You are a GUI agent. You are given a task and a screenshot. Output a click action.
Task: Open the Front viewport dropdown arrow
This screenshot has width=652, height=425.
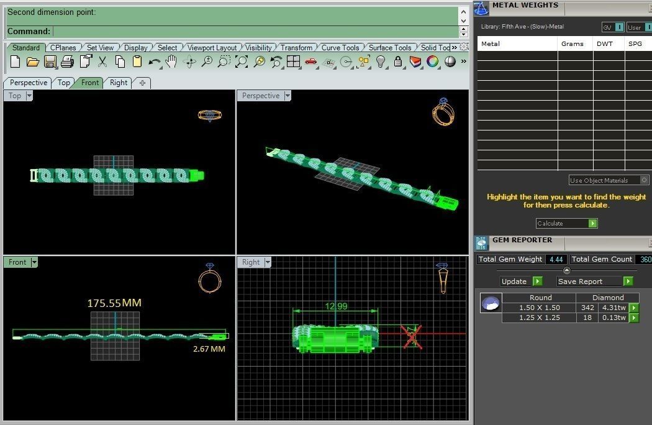tap(34, 262)
